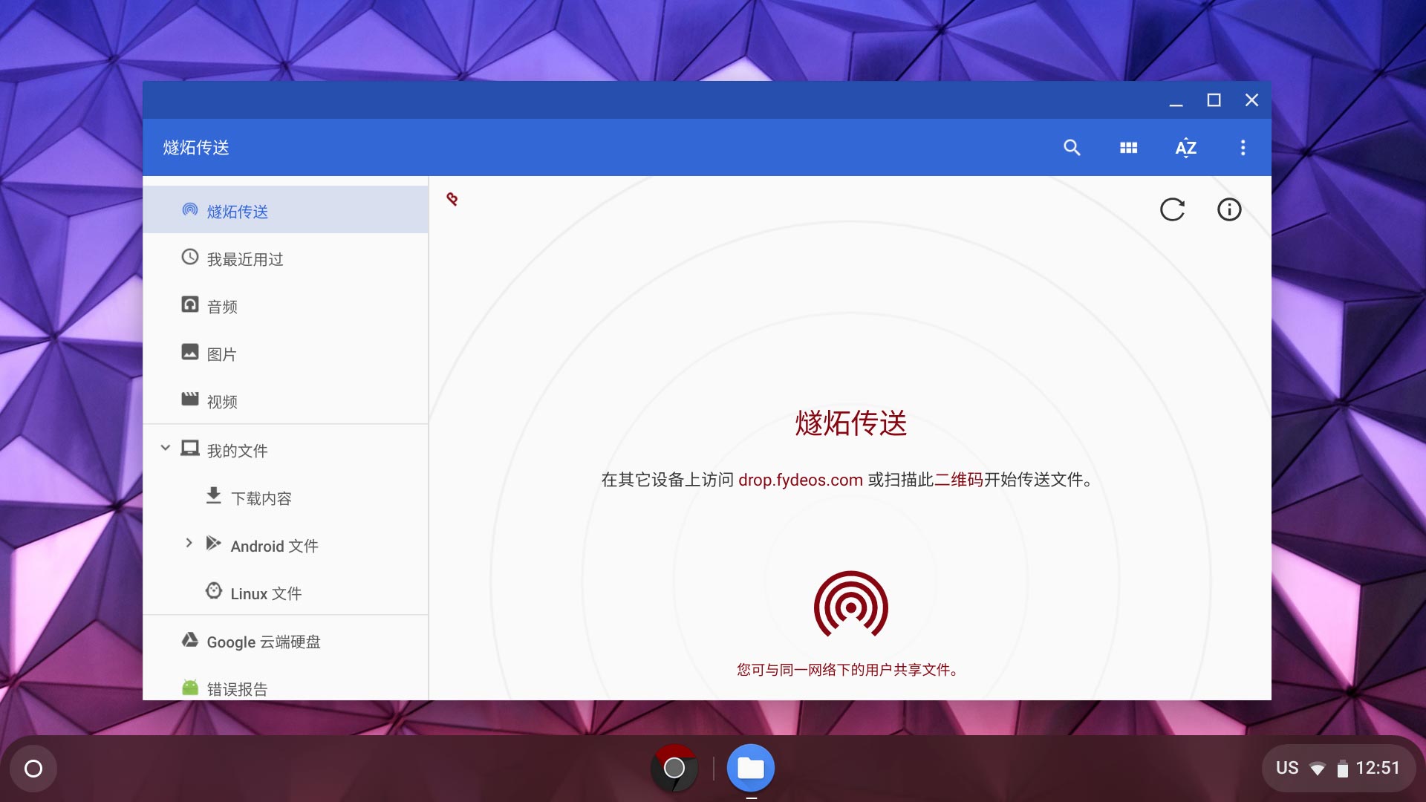Open Linux 文件 folder

(x=265, y=593)
